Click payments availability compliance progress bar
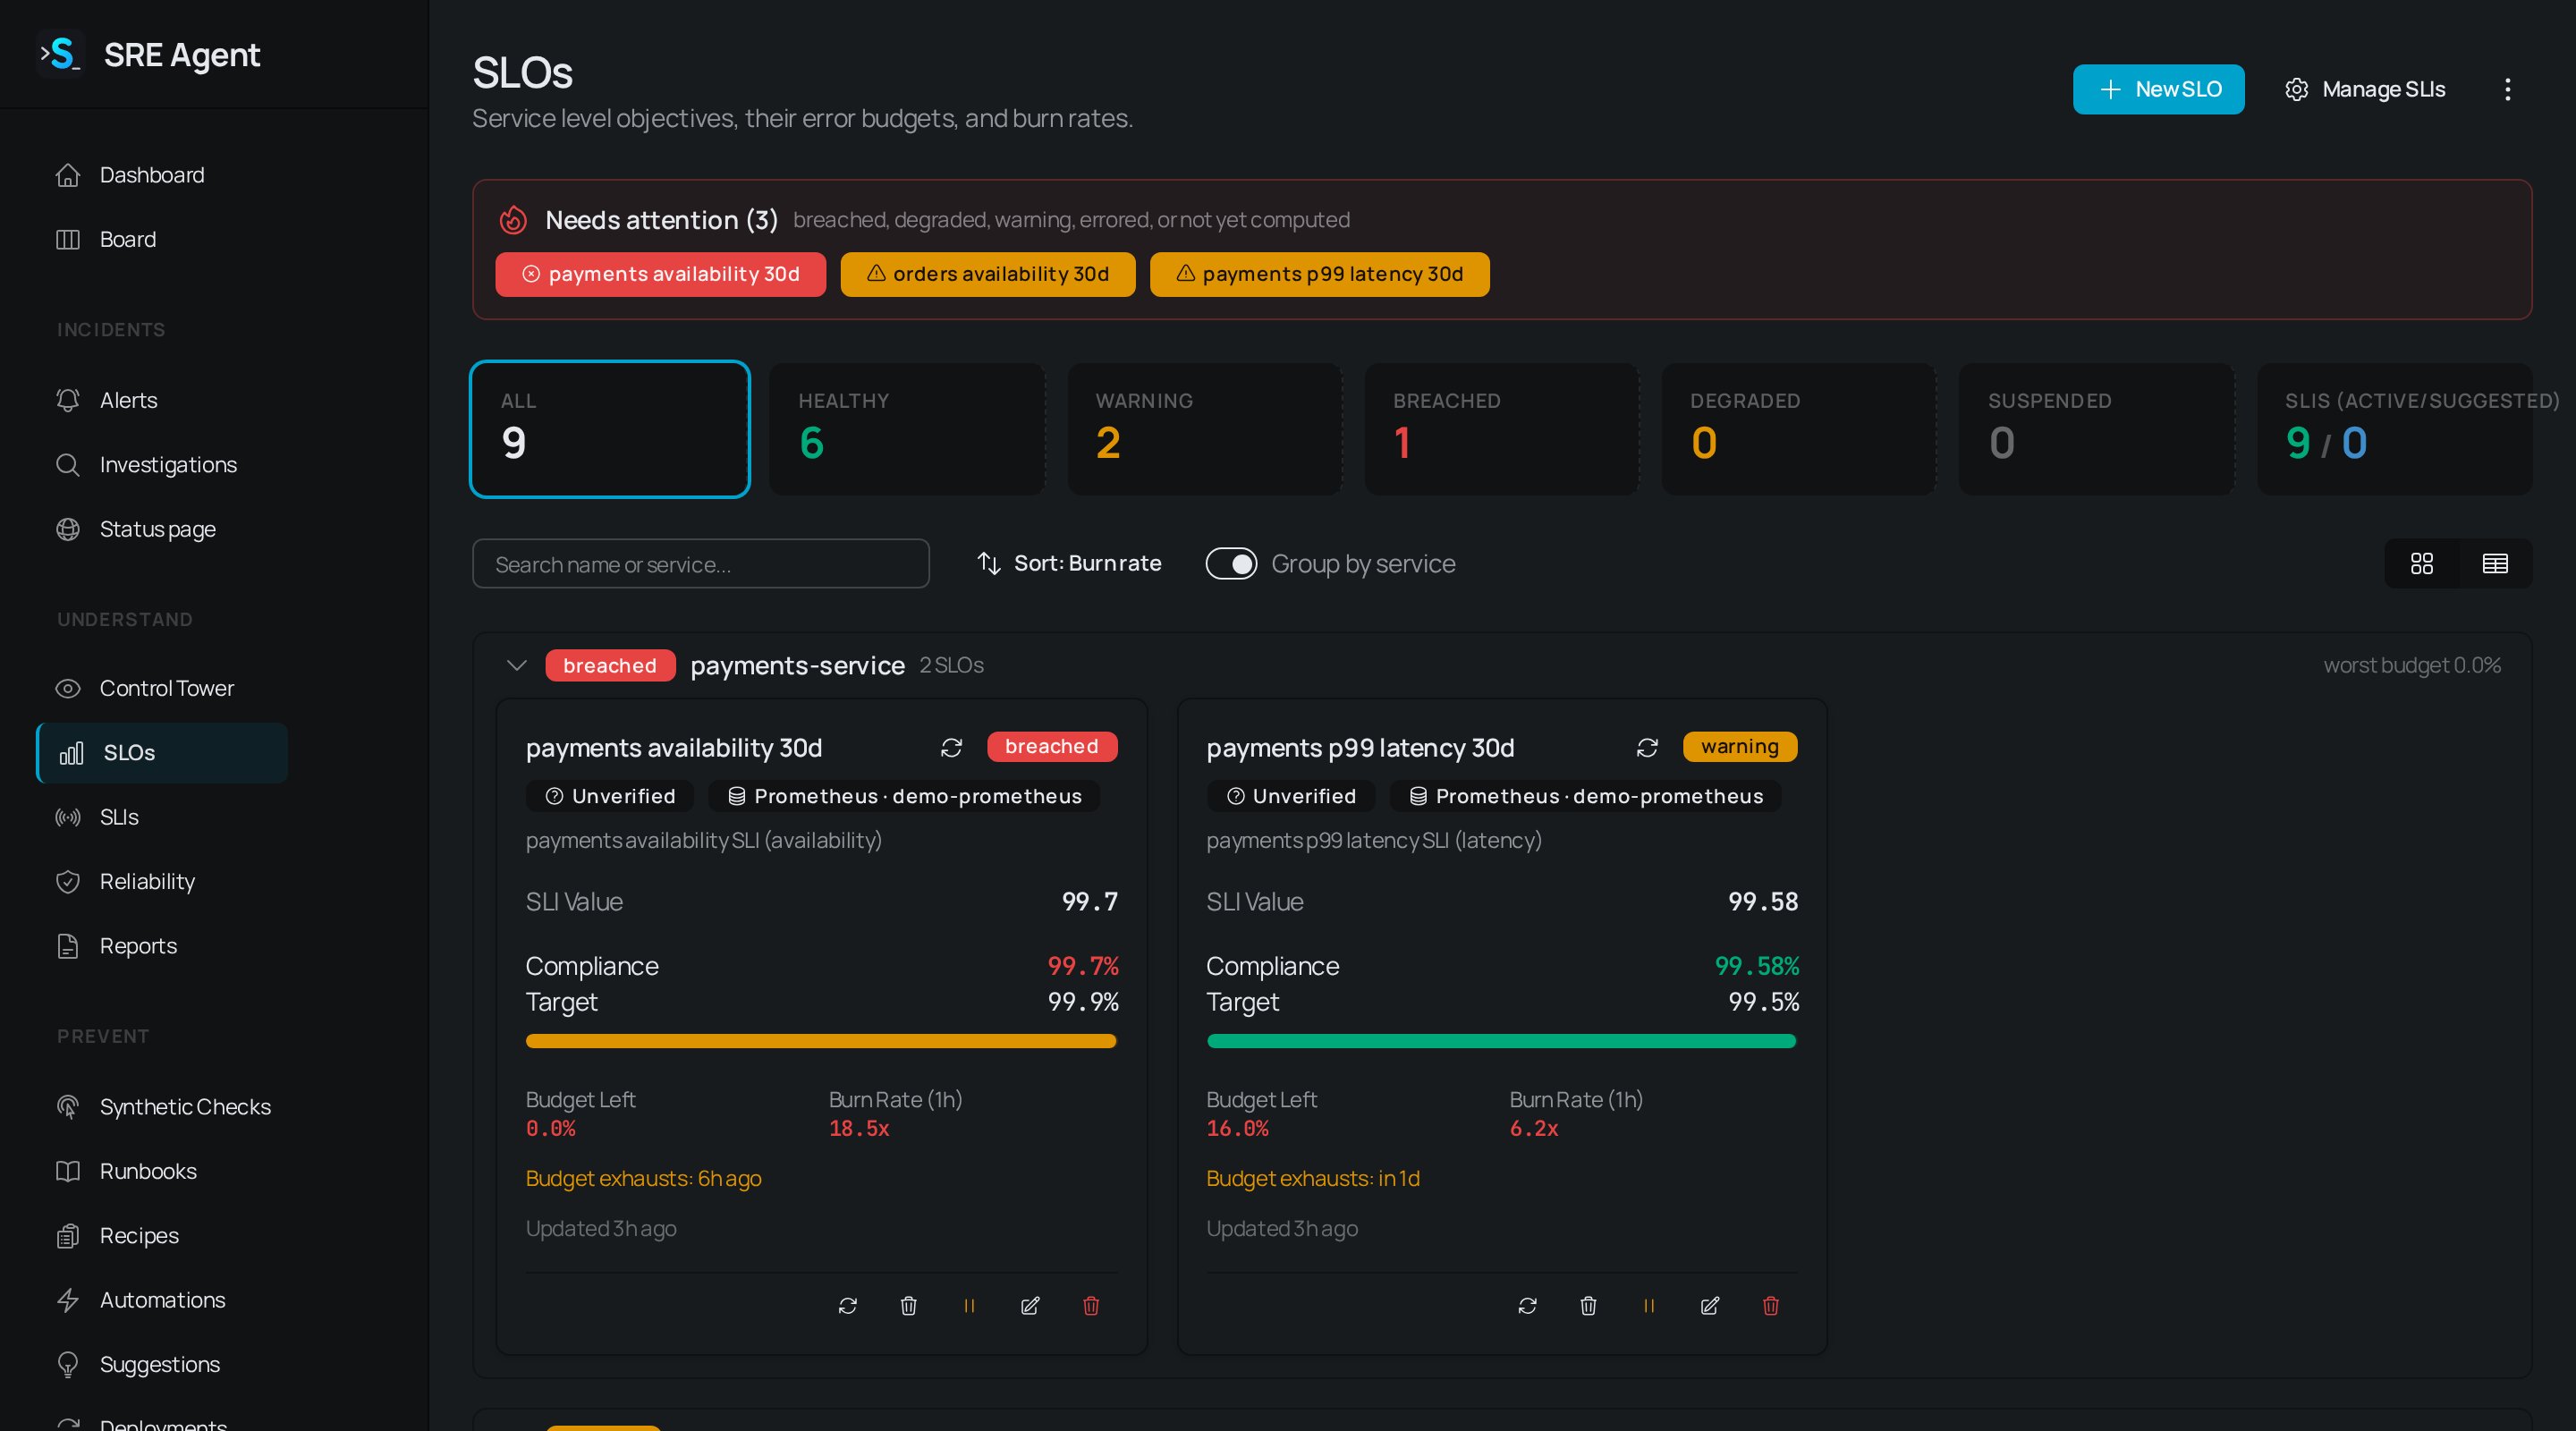2576x1431 pixels. click(x=821, y=1042)
